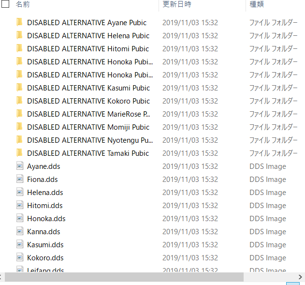Select the file name Fiona.dds
Image resolution: width=305 pixels, height=285 pixels.
[43, 180]
